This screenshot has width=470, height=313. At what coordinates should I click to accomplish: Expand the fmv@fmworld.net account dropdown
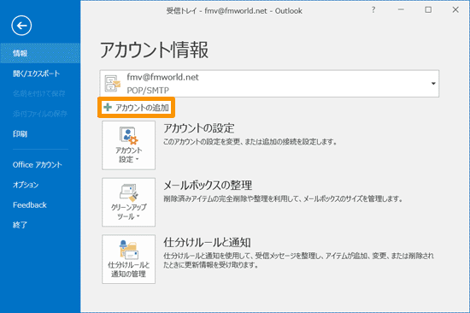point(433,84)
